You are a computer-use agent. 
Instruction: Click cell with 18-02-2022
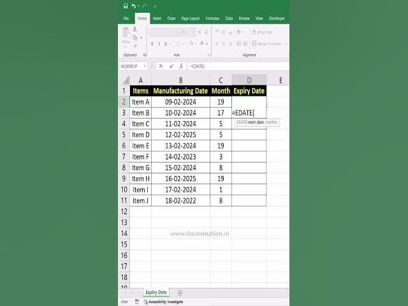tap(180, 201)
